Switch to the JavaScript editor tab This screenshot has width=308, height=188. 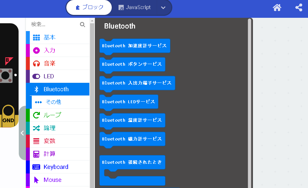(134, 7)
